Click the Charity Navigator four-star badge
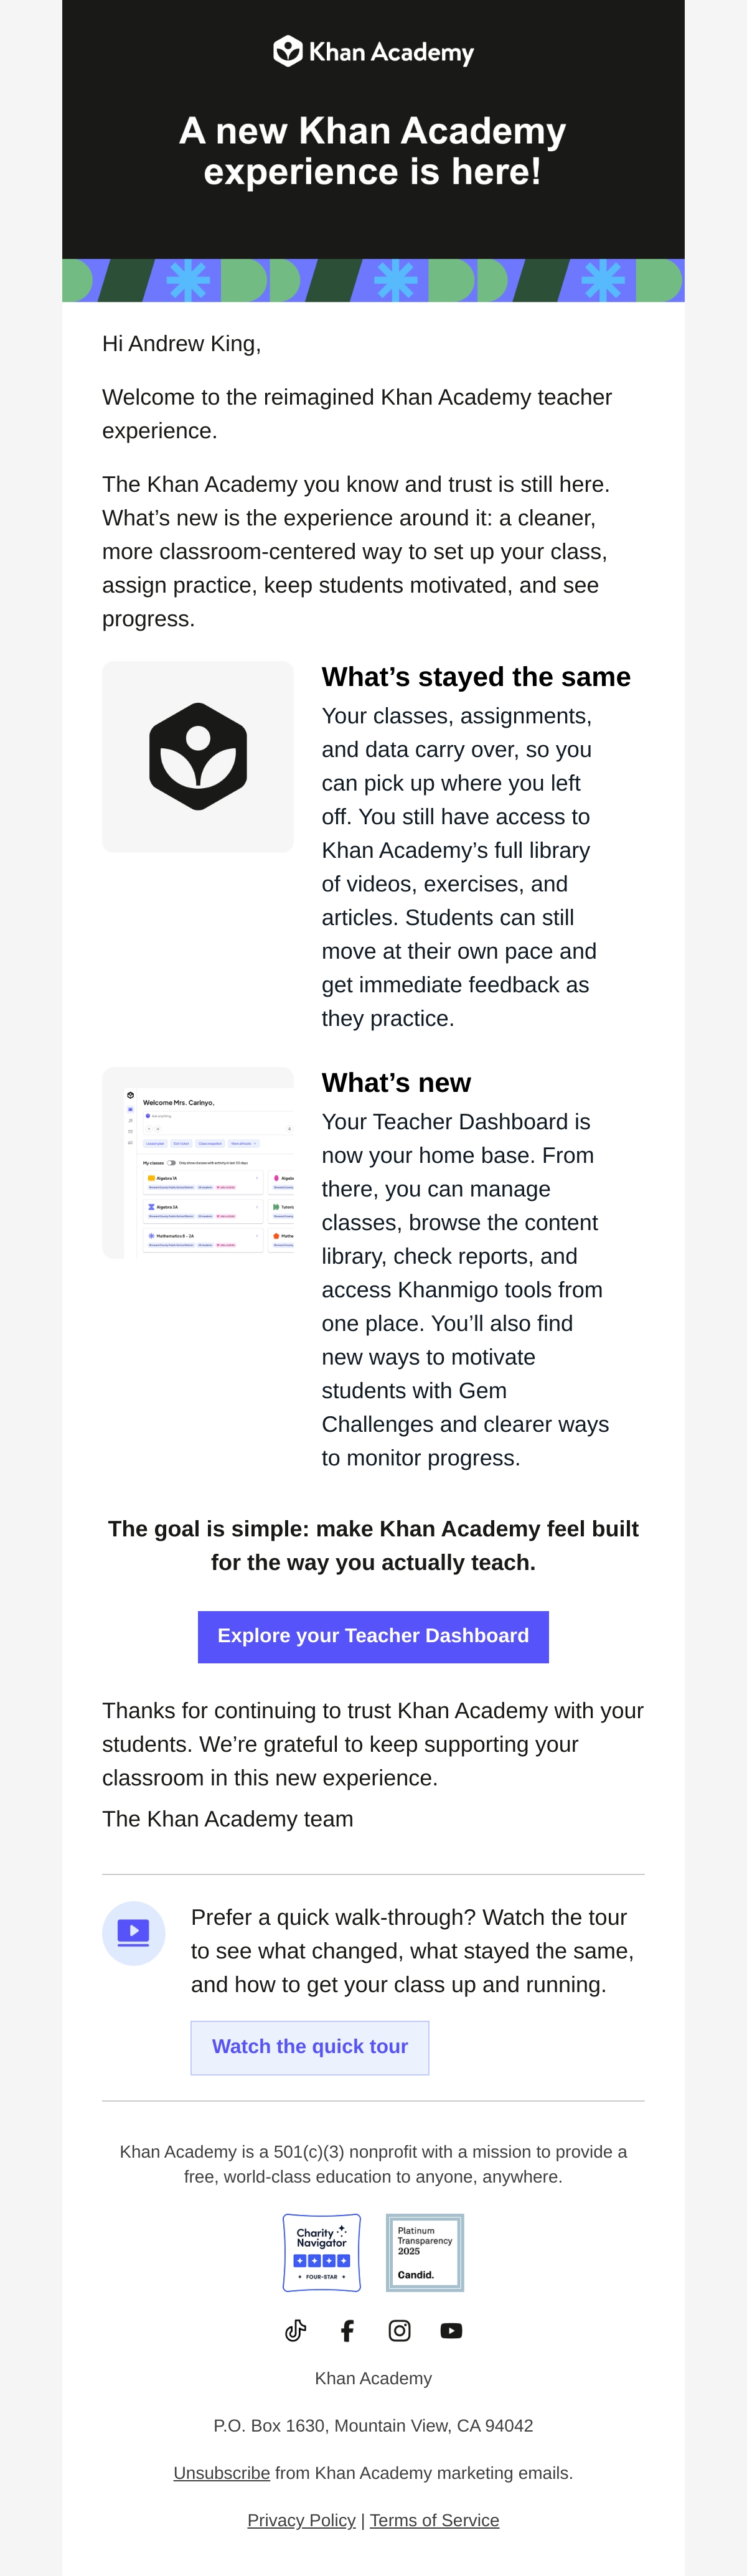This screenshot has width=747, height=2576. pos(322,2253)
